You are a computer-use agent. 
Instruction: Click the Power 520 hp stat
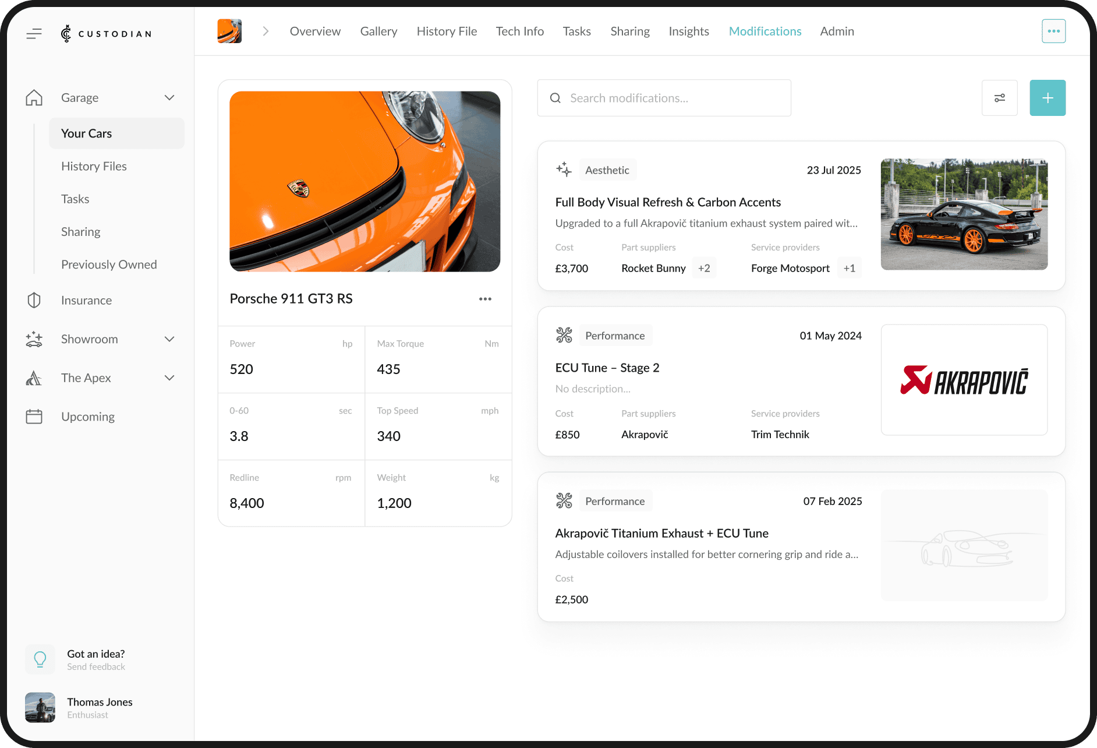point(291,359)
